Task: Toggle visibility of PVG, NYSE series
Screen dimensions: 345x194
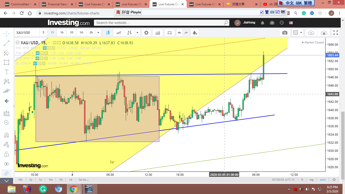Action: (x=38, y=53)
